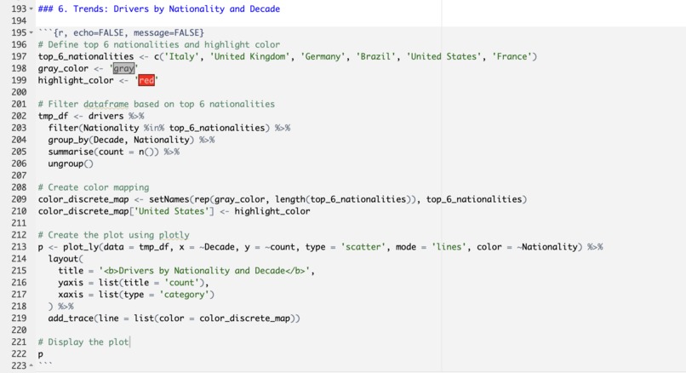Image resolution: width=686 pixels, height=373 pixels.
Task: Click the string 'United States' on line 210
Action: (172, 211)
